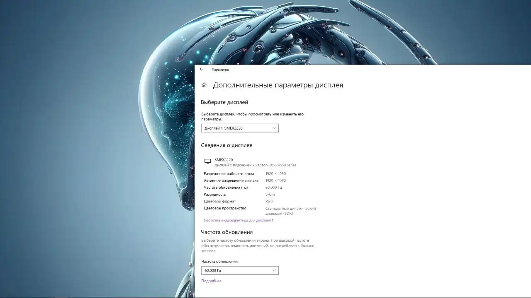
Task: Click the chevron on the display selection box
Action: pos(274,128)
